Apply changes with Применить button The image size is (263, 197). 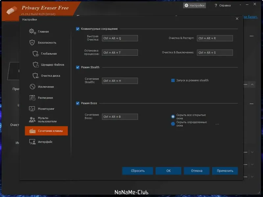[225, 171]
